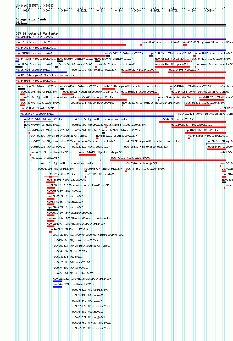Select the dgv2109n223 (Sedlazeck2020) label
Screen dimensions: 233x341
point(192,125)
